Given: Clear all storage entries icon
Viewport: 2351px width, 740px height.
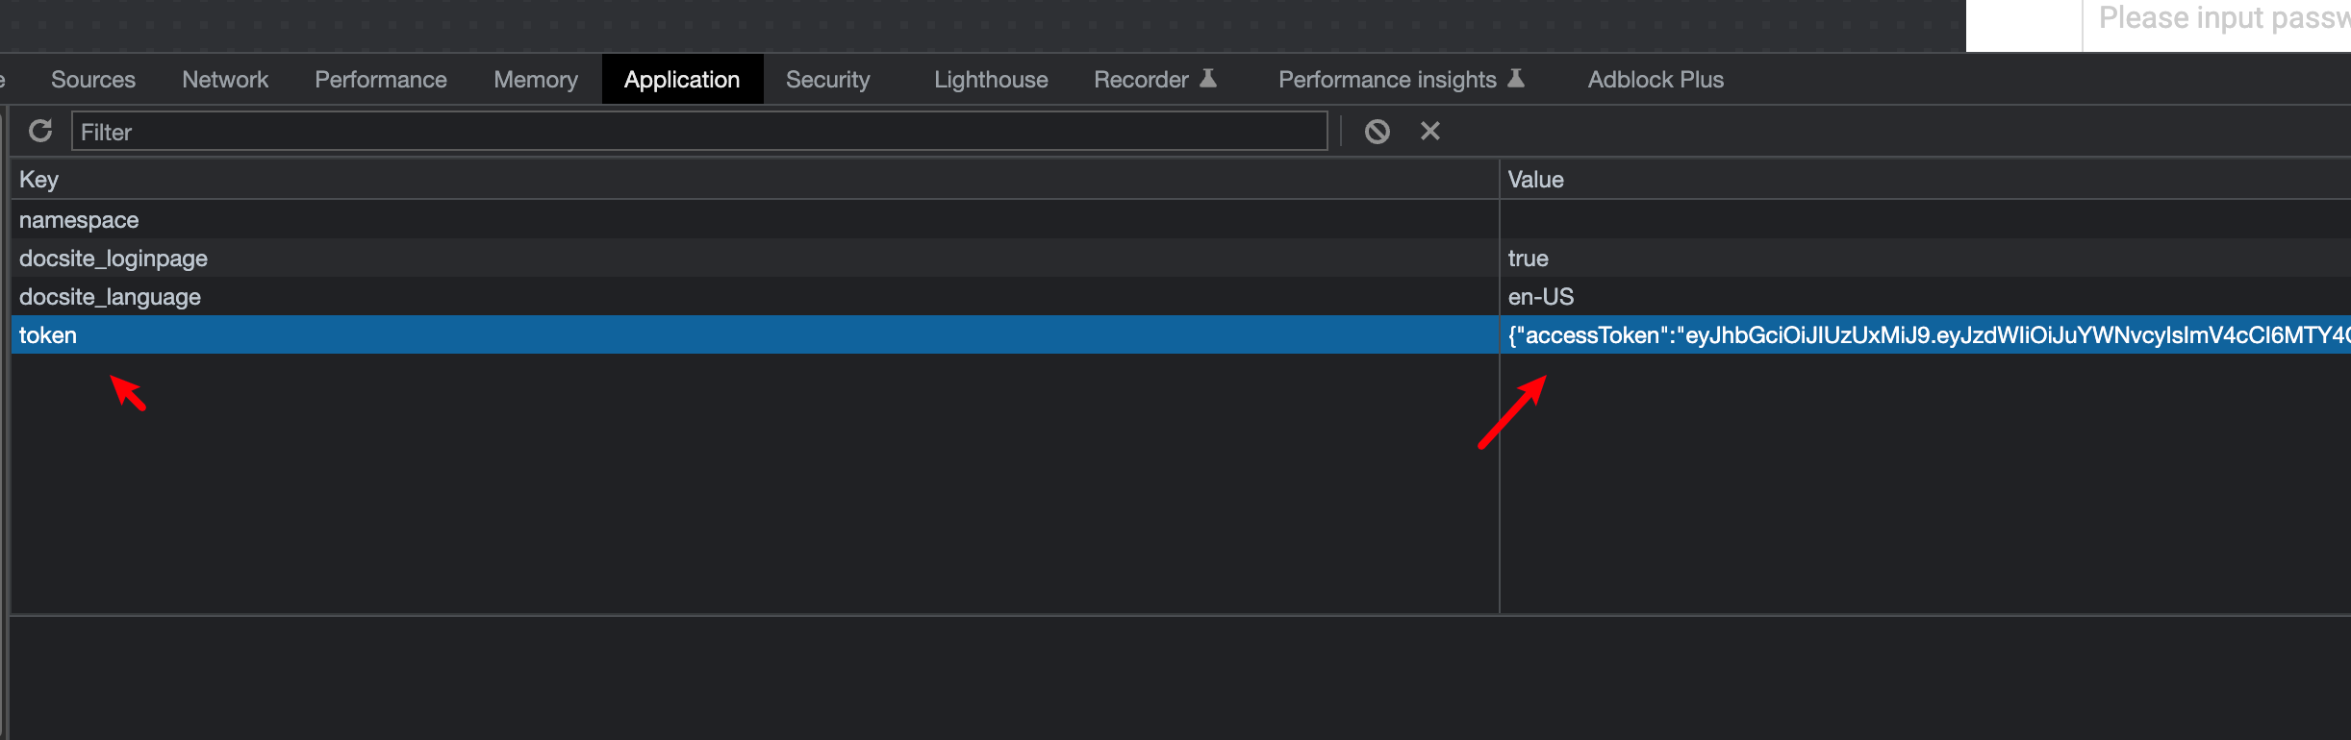Looking at the screenshot, I should coord(1378,131).
